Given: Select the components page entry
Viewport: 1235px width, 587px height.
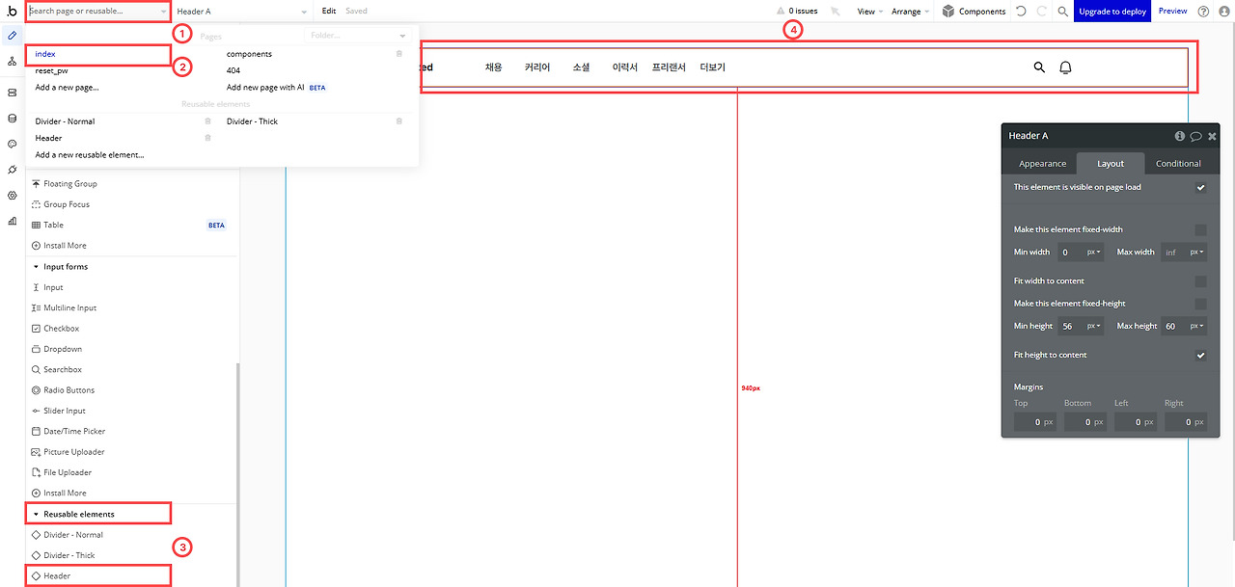Looking at the screenshot, I should coord(249,54).
